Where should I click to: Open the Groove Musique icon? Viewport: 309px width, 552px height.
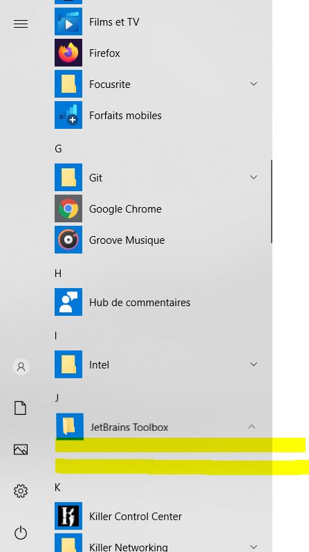68,240
